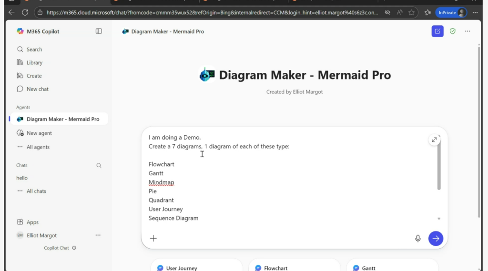Image resolution: width=488 pixels, height=271 pixels.
Task: Click the agent title in header
Action: point(167,31)
